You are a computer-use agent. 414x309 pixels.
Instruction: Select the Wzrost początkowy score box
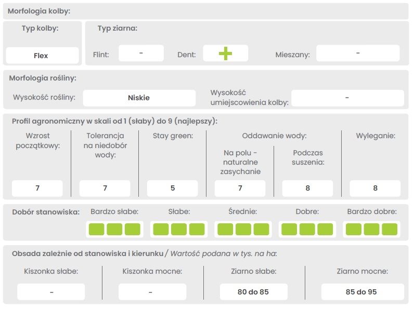(37, 188)
